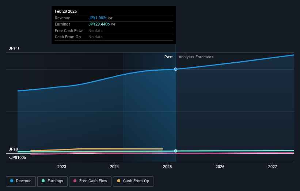Click the 2025 x-axis label
This screenshot has width=300, height=191.
coord(167,167)
